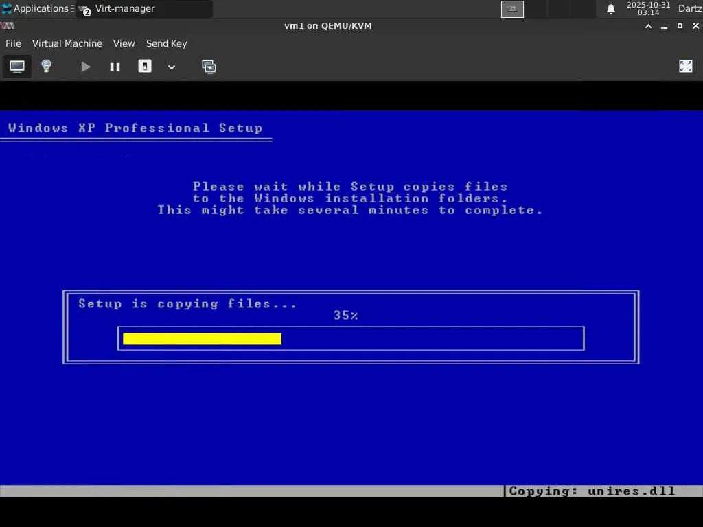Click 'Setup is copying files...' text

click(x=187, y=304)
